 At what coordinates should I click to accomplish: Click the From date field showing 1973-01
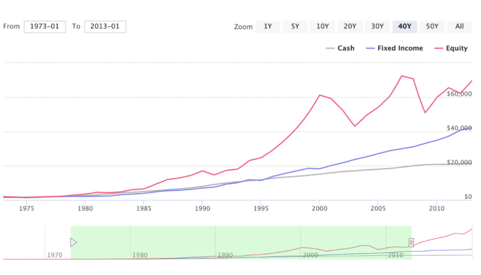point(45,26)
